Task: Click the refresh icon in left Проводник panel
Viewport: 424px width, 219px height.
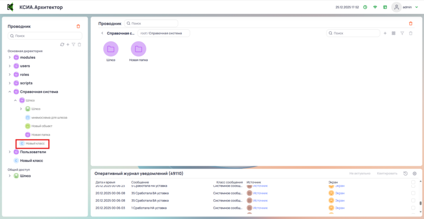Action: (61, 45)
